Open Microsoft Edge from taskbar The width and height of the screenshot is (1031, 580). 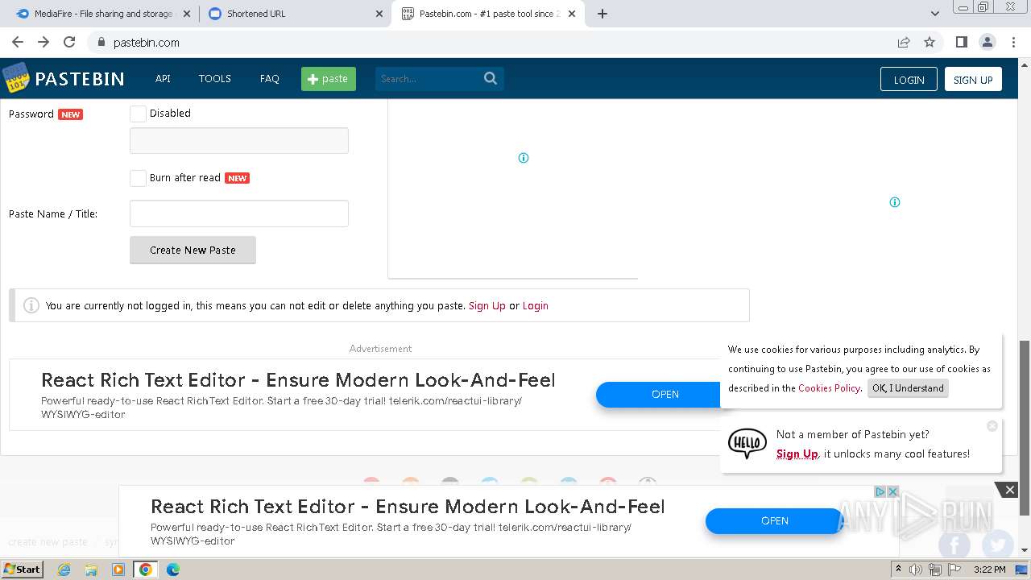click(x=173, y=570)
